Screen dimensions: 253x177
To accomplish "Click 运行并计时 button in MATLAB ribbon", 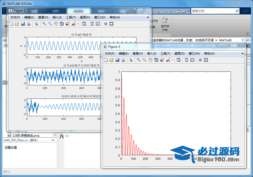I will [x=165, y=24].
